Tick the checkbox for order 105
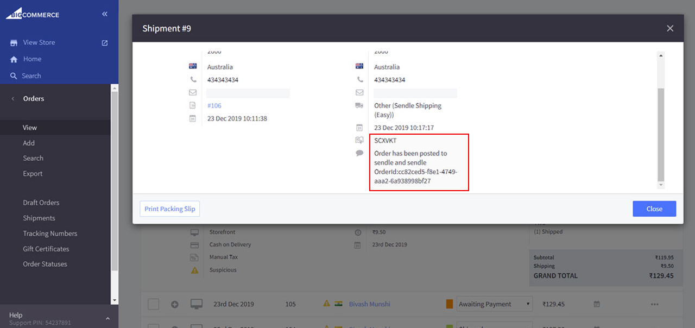Screen dimensions: 695x328 coord(154,304)
